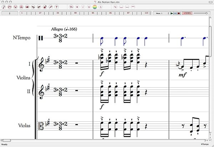This screenshot has height=147, width=214.
Task: Redo the action with the forward arrow
Action: click(39, 7)
